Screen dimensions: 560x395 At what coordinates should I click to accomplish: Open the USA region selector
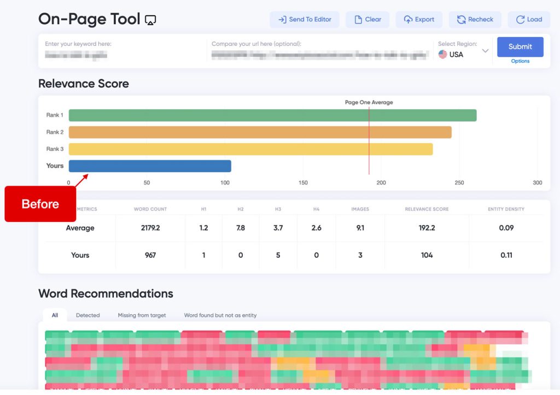tap(463, 54)
